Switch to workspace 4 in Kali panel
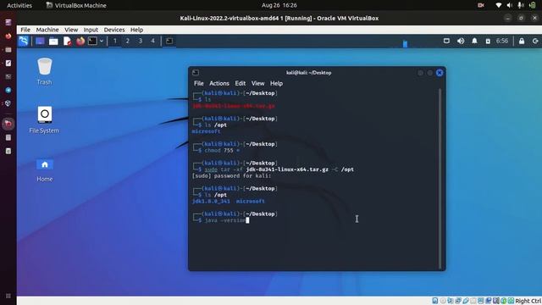Viewport: 542px width, 305px height. (152, 42)
